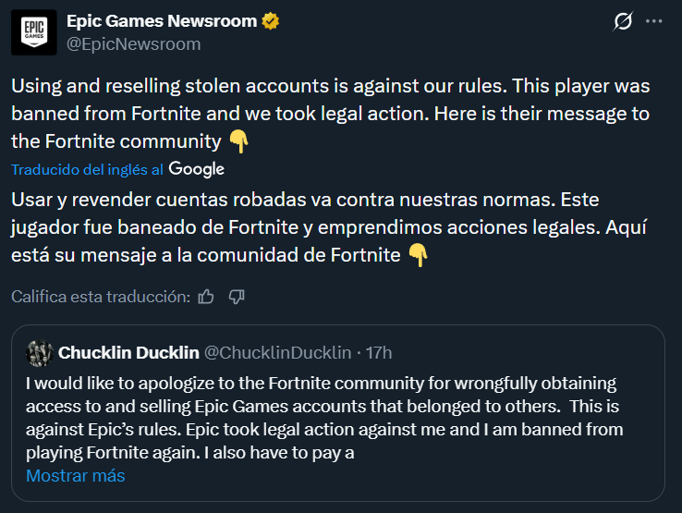Click the Google logo
Screen dimensions: 682x513
coord(197,169)
